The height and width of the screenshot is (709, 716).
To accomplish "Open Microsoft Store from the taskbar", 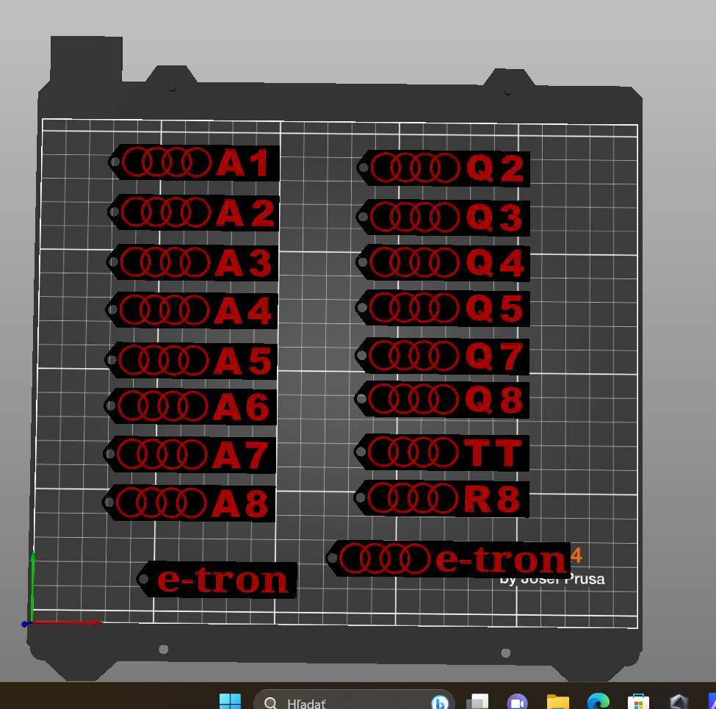I will point(637,702).
